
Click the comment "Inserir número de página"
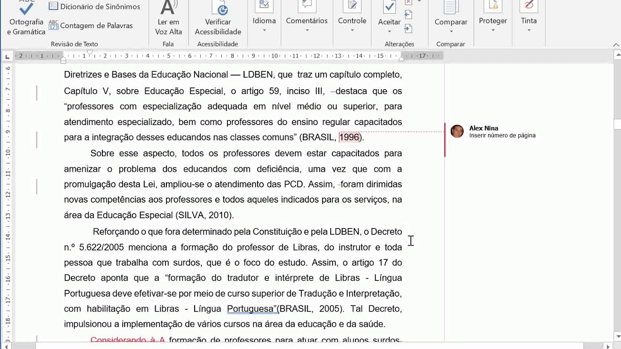[x=502, y=136]
